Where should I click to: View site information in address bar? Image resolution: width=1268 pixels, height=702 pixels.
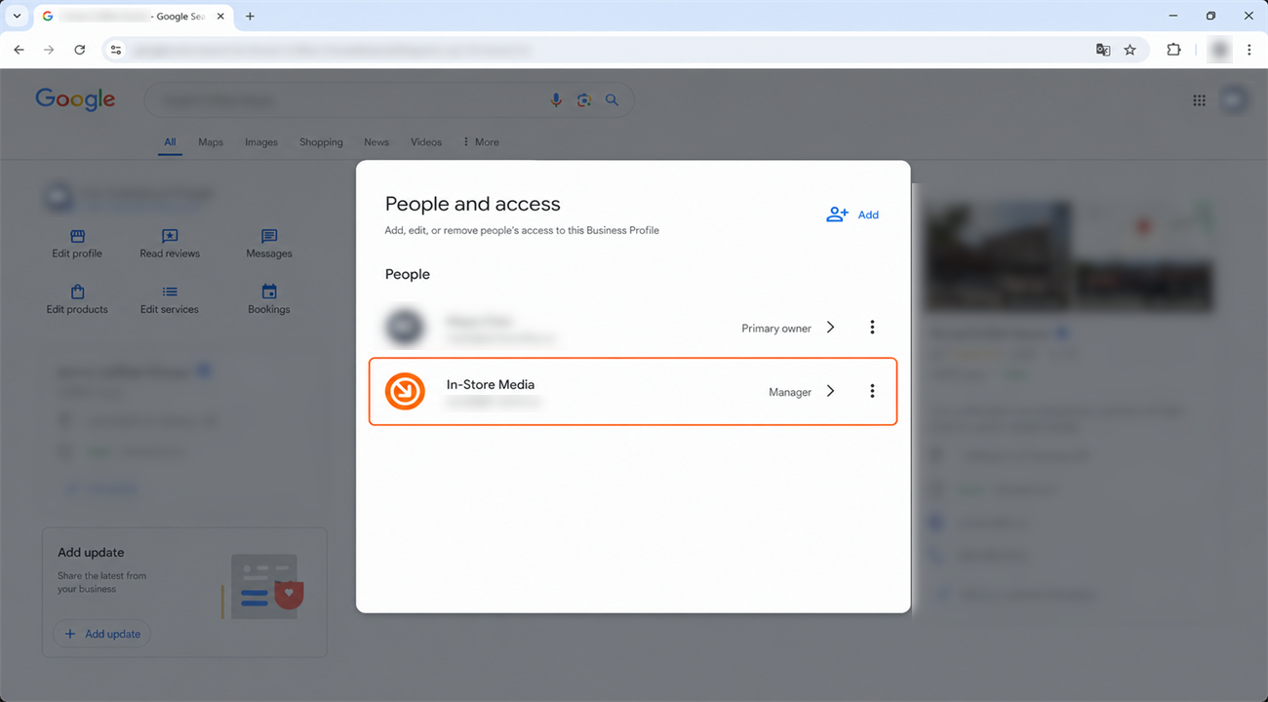[x=116, y=50]
